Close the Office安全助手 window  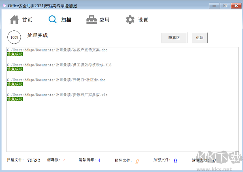236,6
